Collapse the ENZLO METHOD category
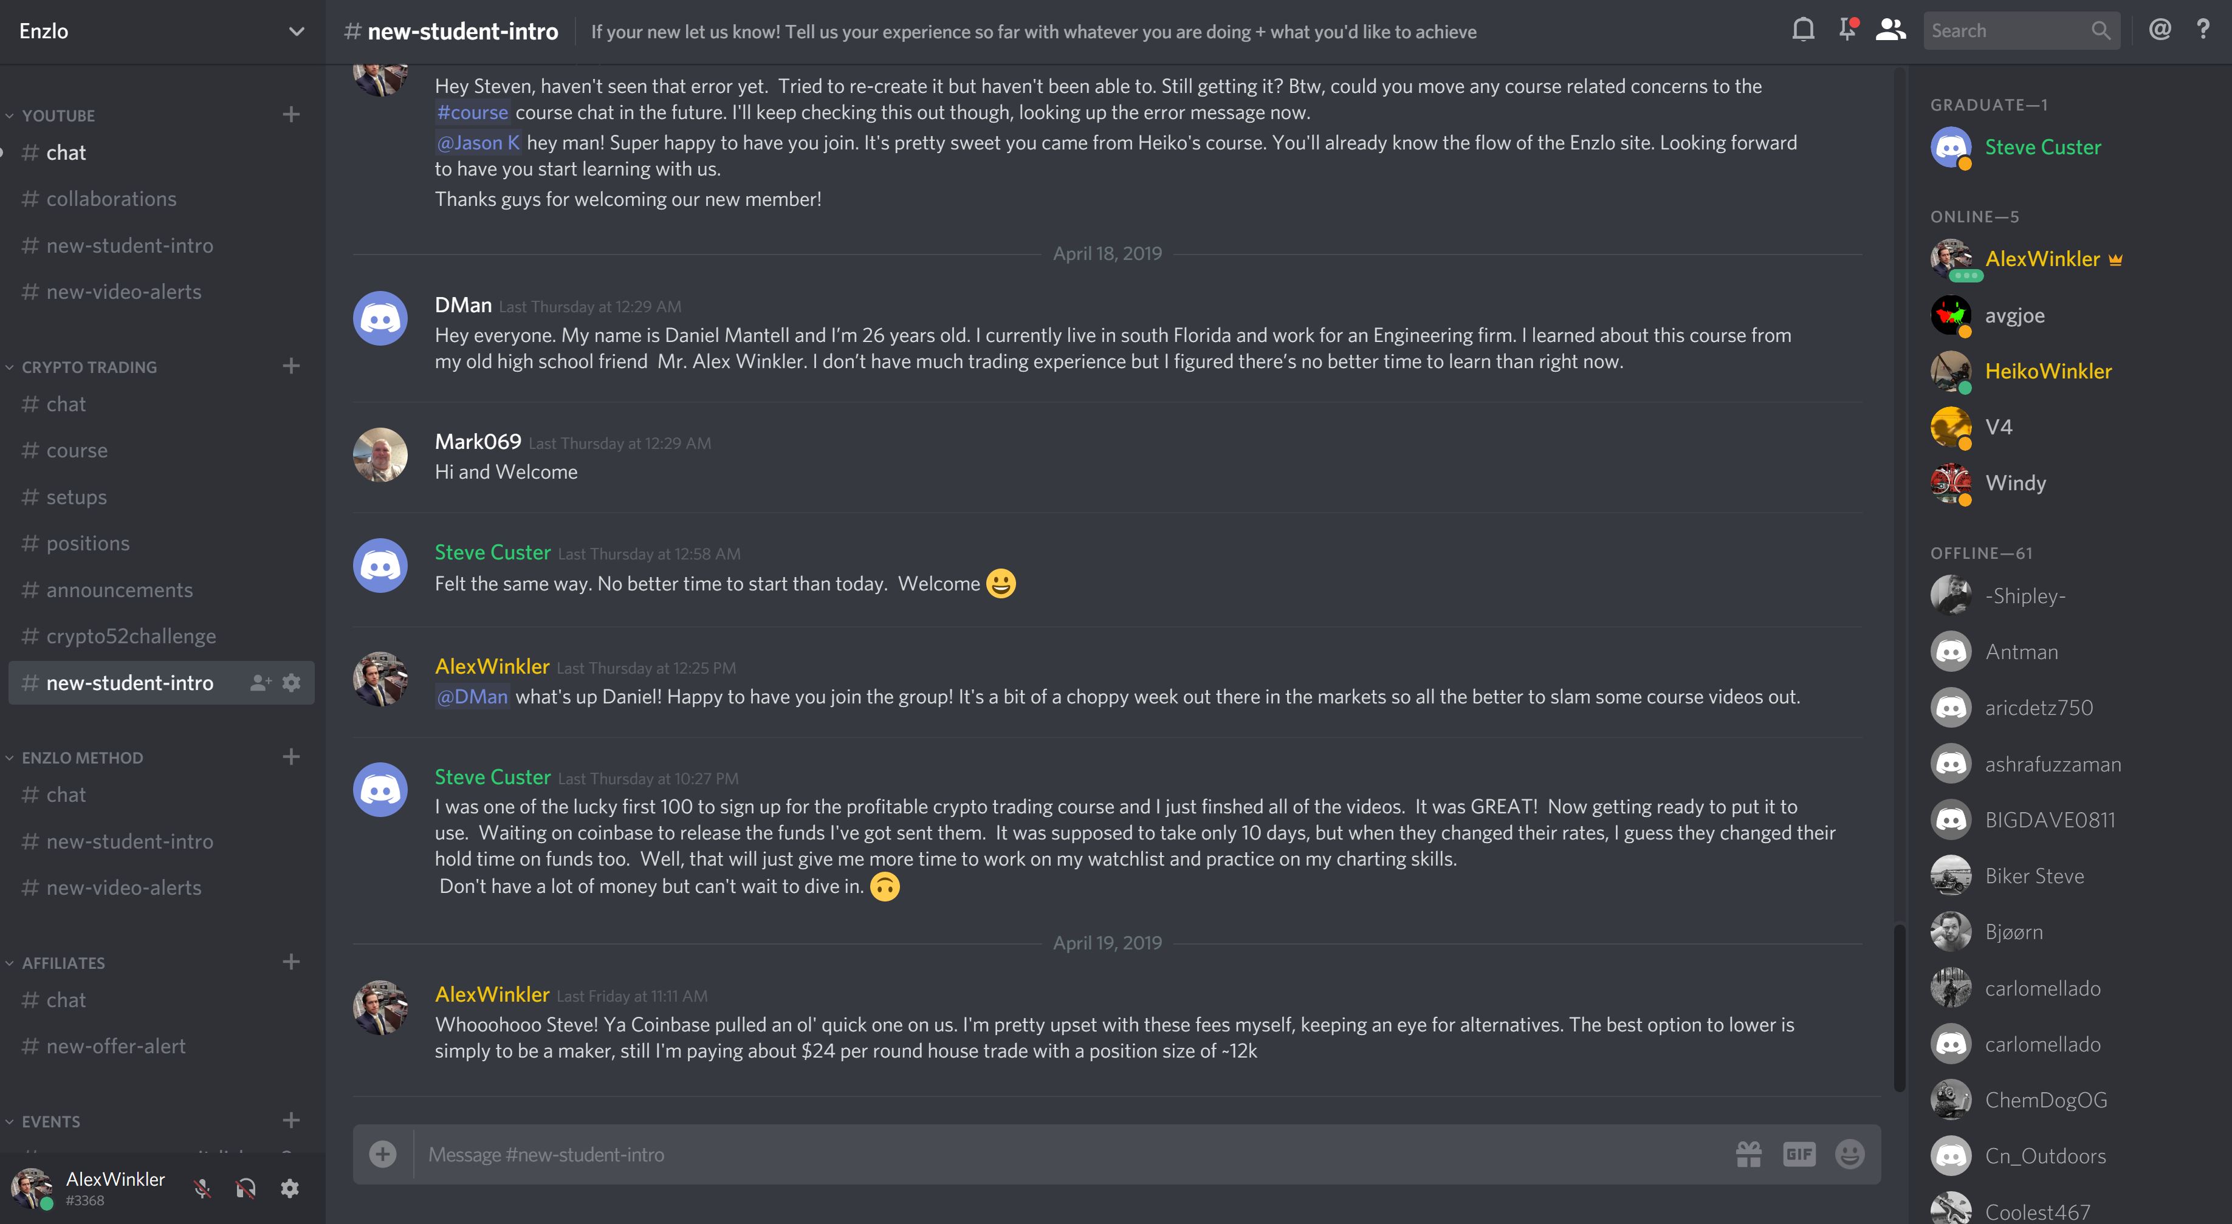 pos(81,758)
